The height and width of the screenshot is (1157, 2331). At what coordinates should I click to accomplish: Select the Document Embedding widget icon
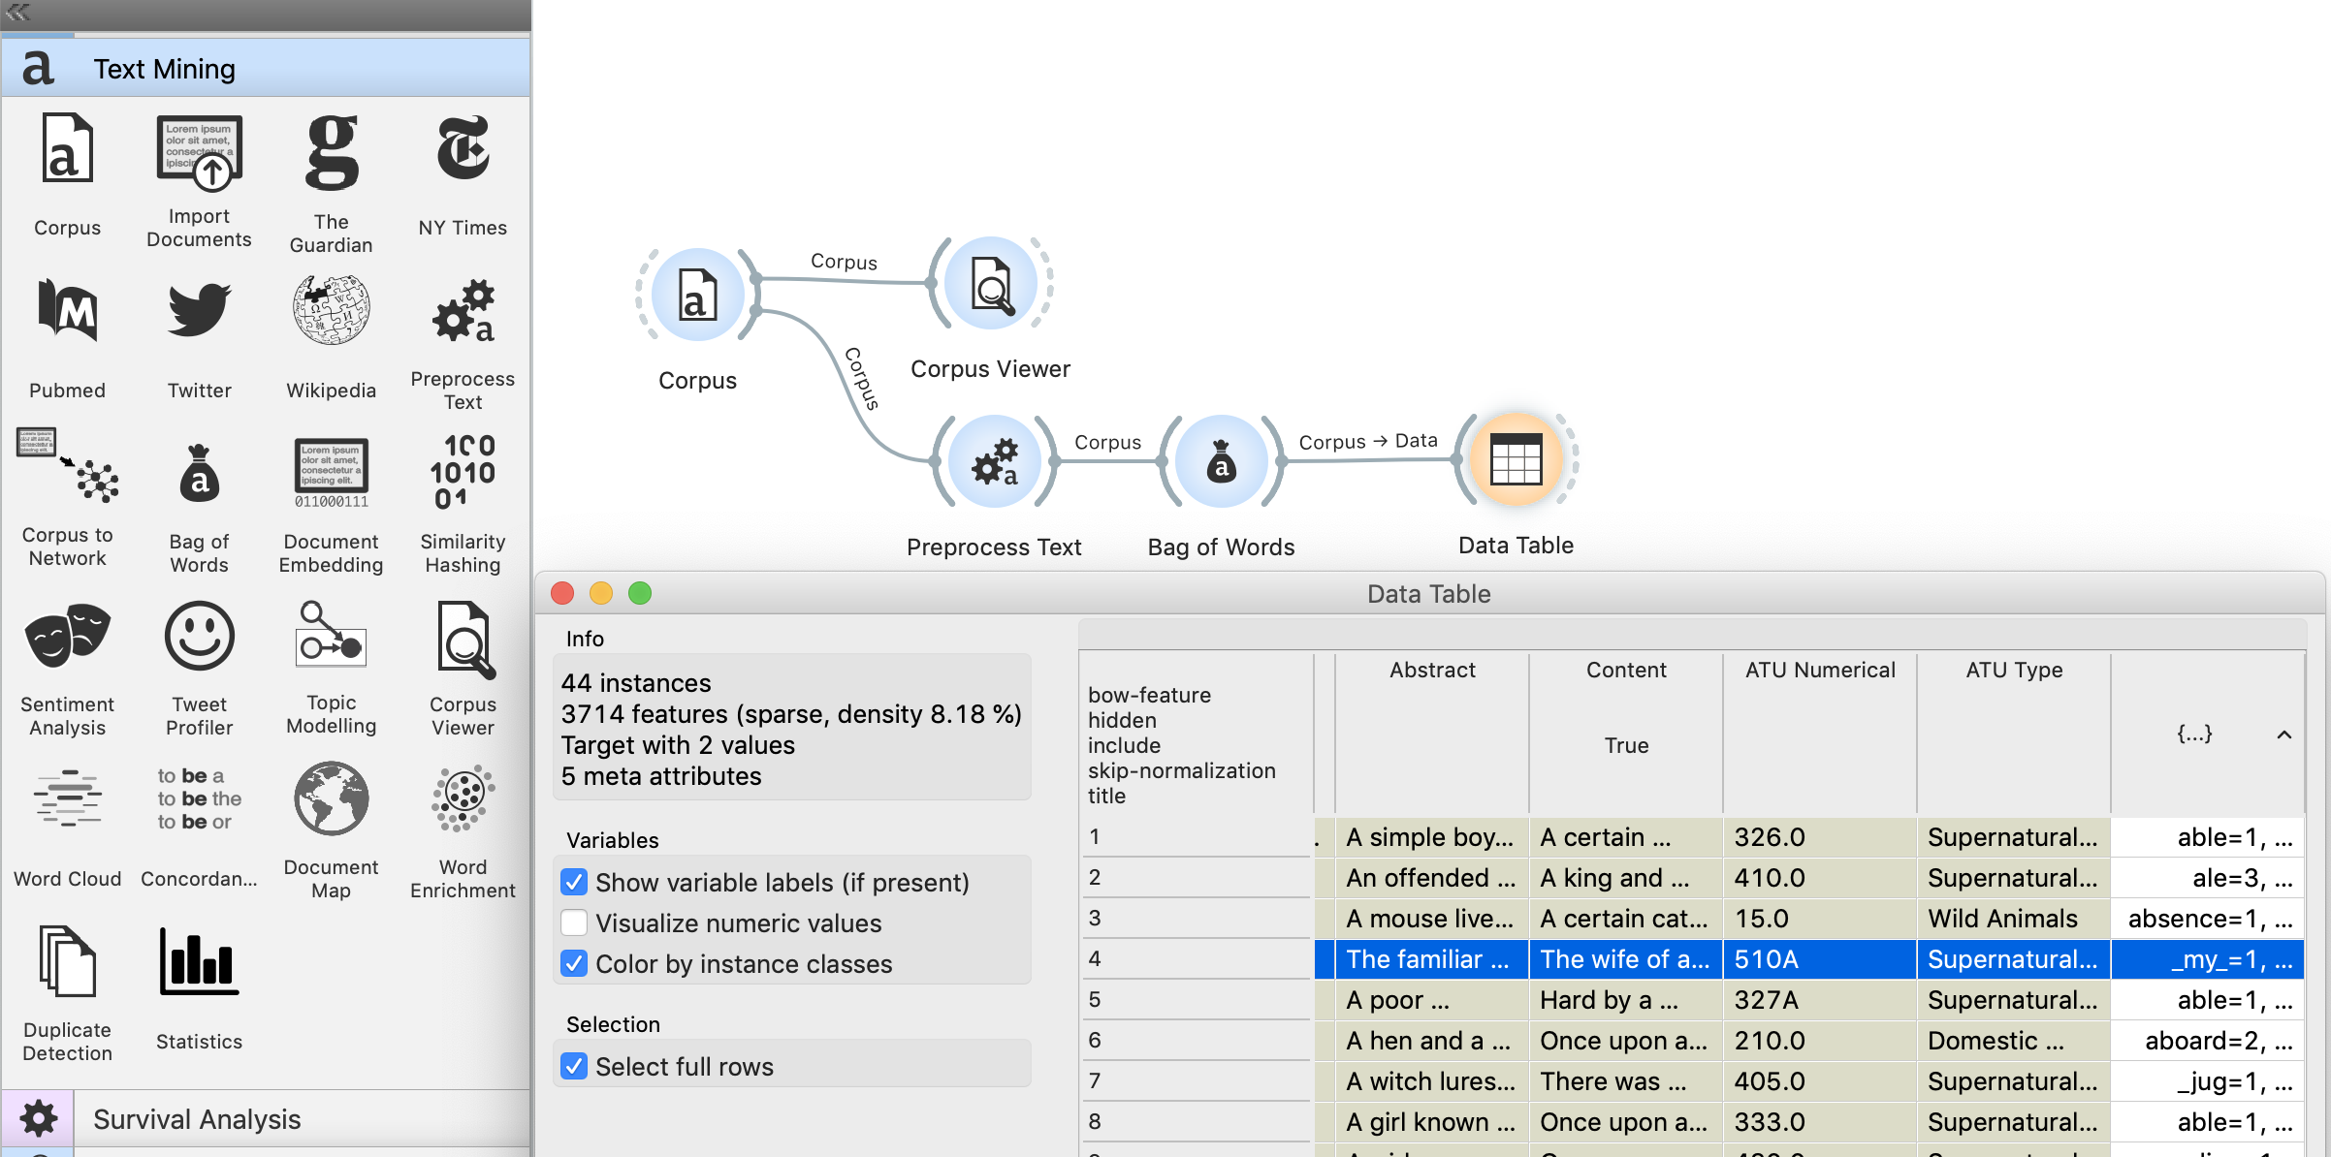(331, 473)
